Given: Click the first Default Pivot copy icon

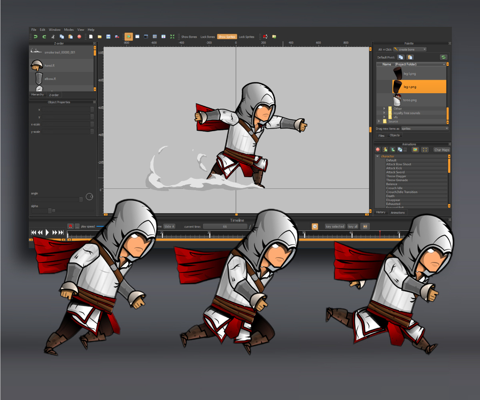Looking at the screenshot, I should 401,57.
